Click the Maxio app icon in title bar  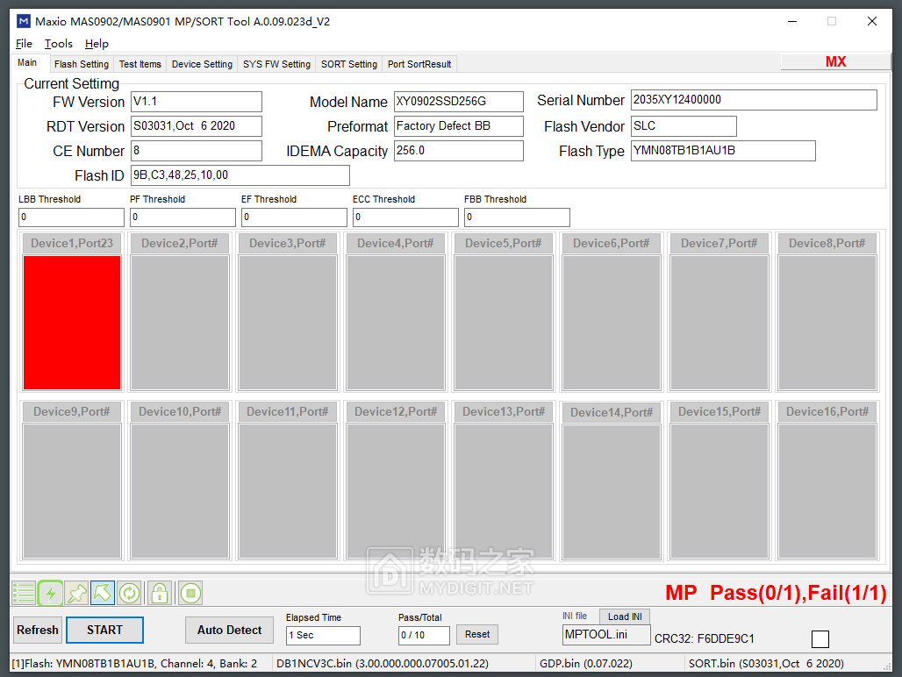coord(24,21)
